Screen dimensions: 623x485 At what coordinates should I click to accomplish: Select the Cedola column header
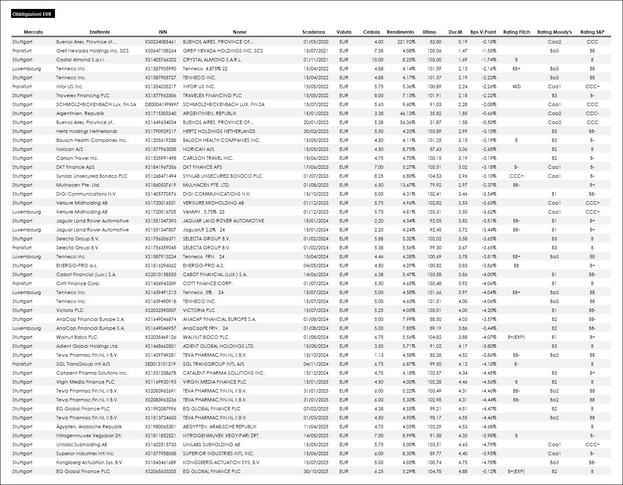click(371, 32)
